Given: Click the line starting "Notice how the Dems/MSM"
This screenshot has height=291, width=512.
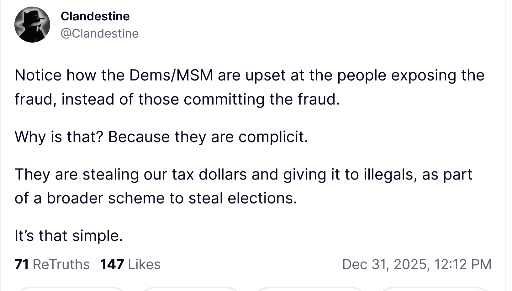Looking at the screenshot, I should pyautogui.click(x=249, y=75).
